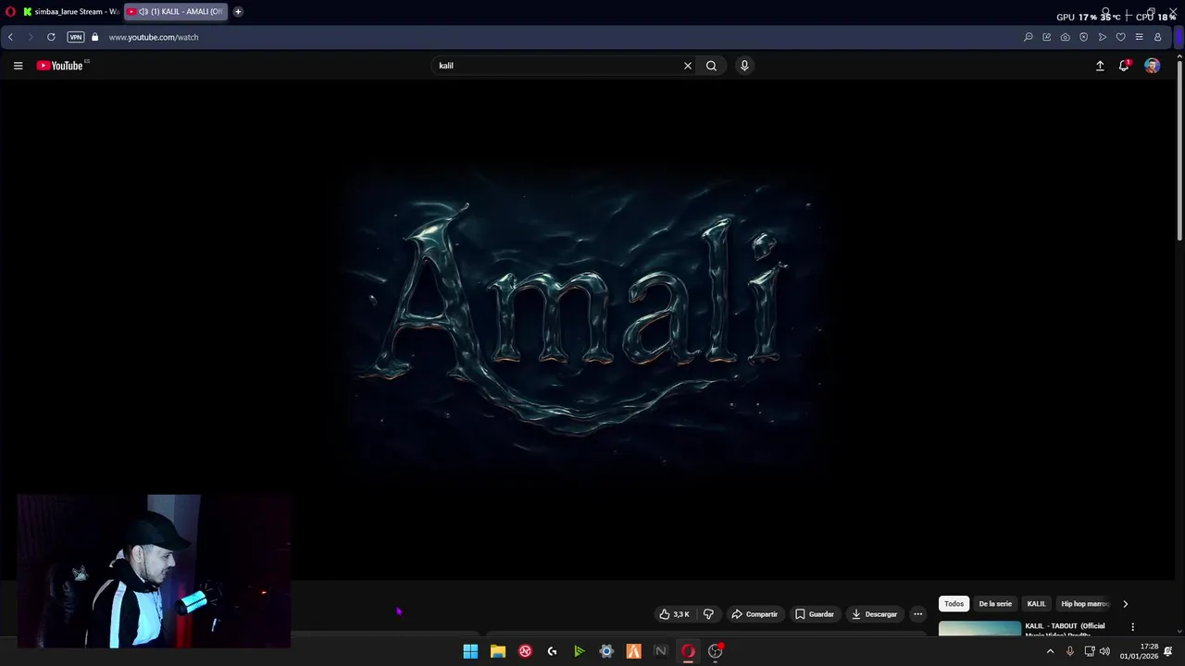Open the red circular taskbar app
Image resolution: width=1185 pixels, height=666 pixels.
click(525, 651)
